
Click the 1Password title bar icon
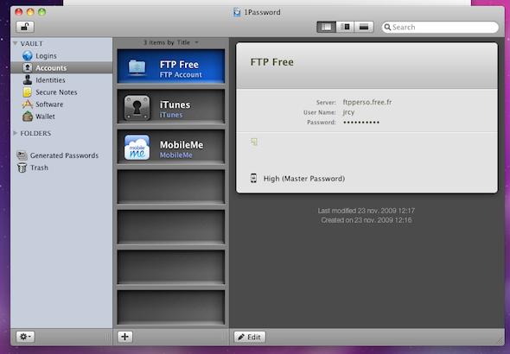point(237,12)
